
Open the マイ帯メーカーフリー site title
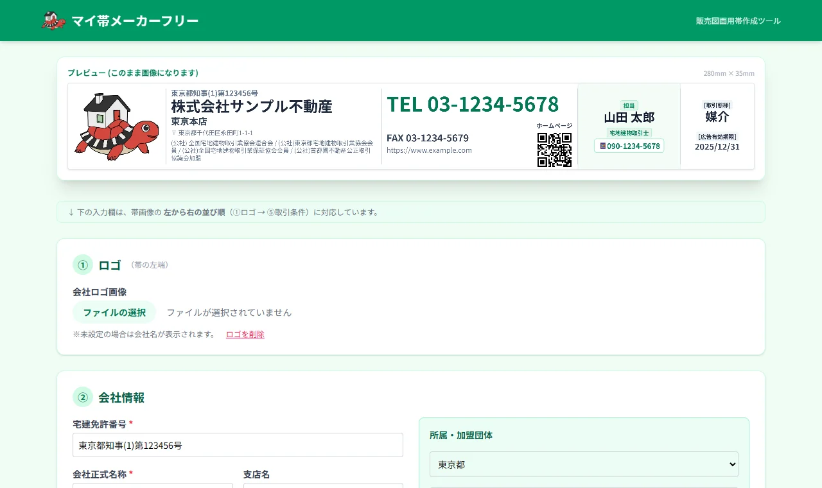click(135, 21)
